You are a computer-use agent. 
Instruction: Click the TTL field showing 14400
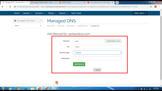point(97,47)
